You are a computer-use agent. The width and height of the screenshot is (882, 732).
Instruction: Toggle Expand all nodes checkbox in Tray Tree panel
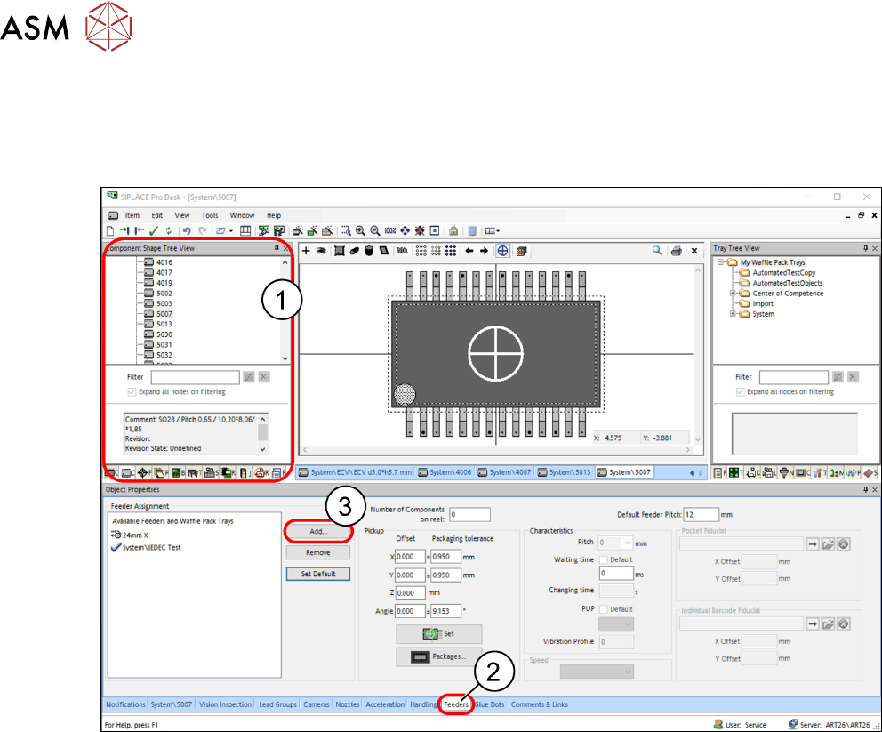tap(741, 392)
